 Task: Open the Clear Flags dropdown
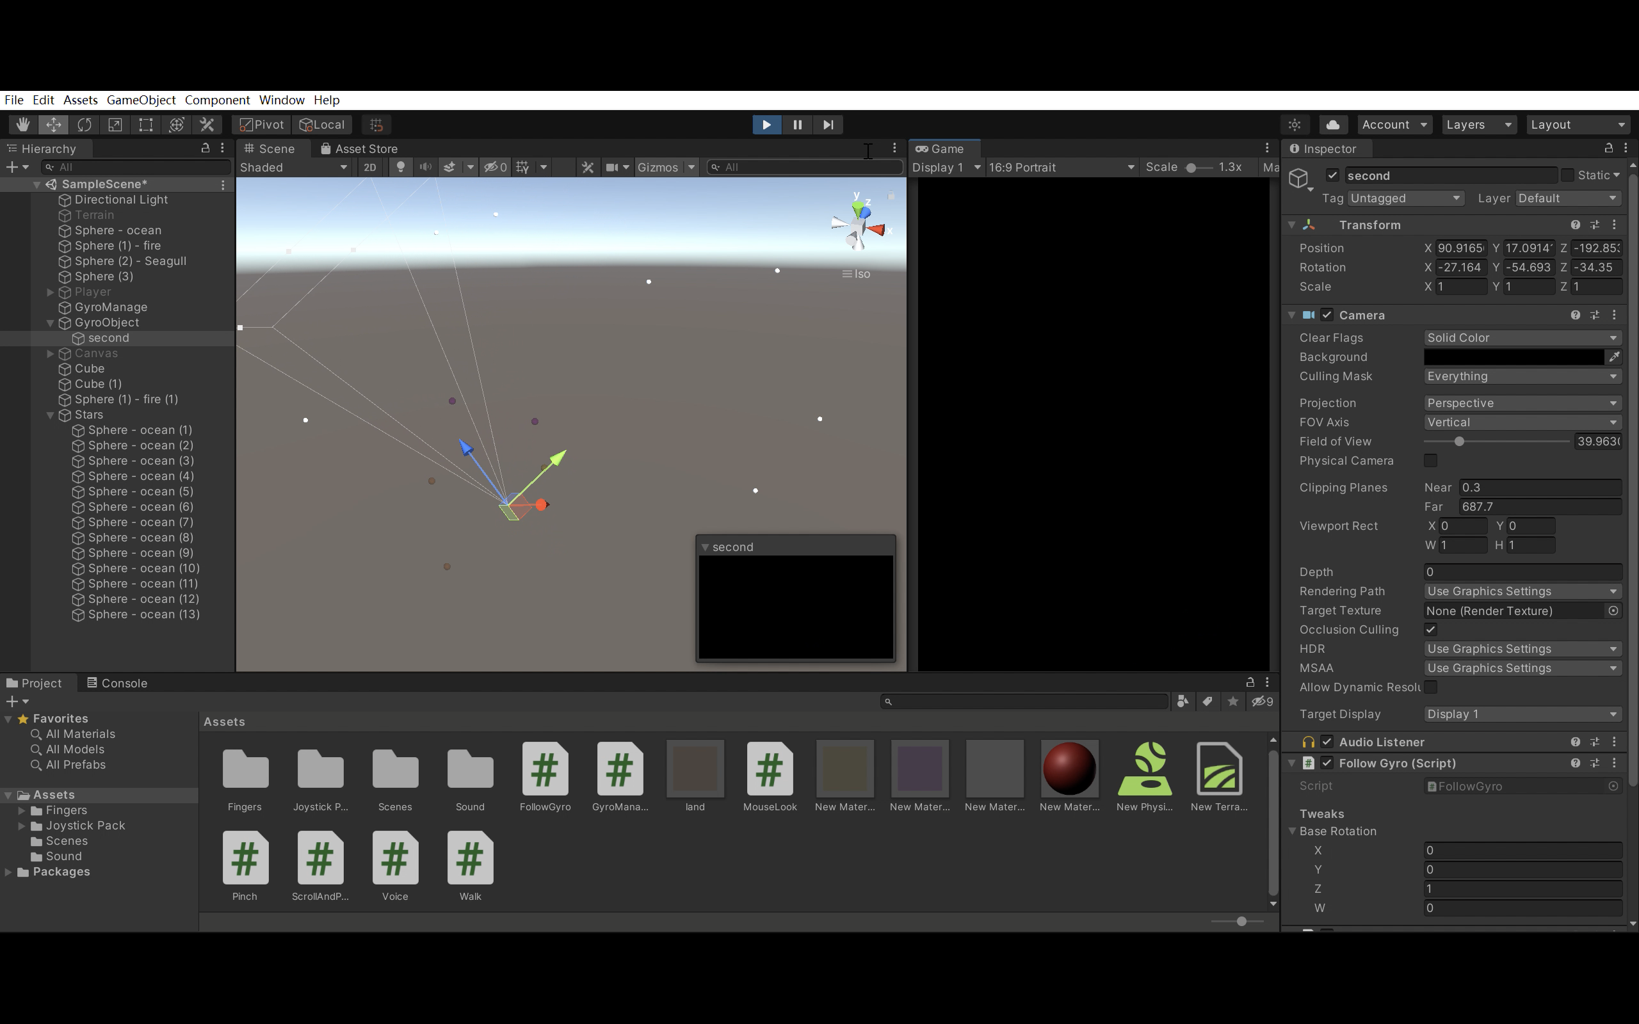point(1521,337)
